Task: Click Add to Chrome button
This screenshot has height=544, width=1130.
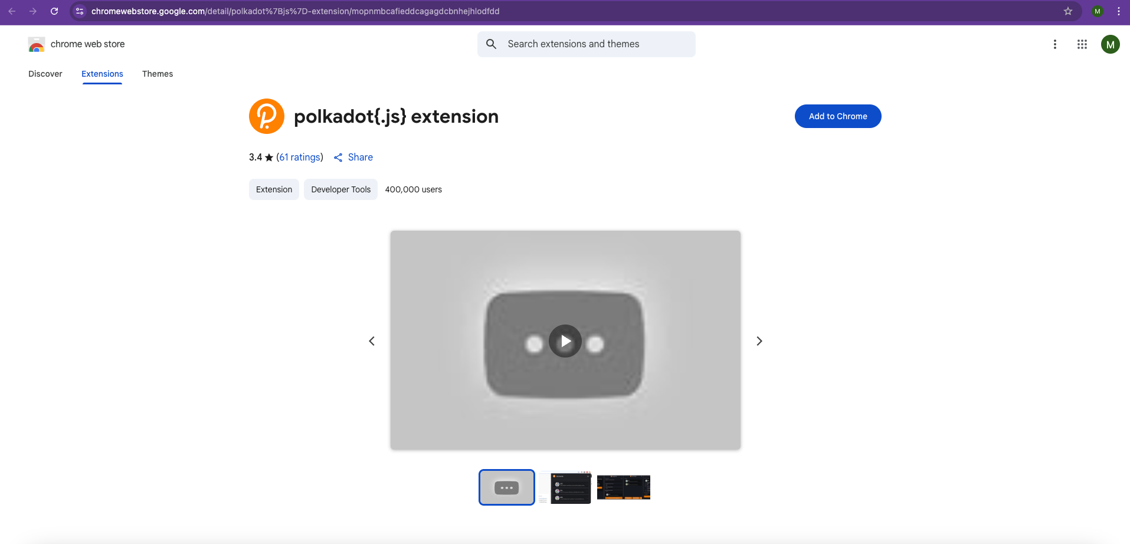Action: [x=838, y=116]
